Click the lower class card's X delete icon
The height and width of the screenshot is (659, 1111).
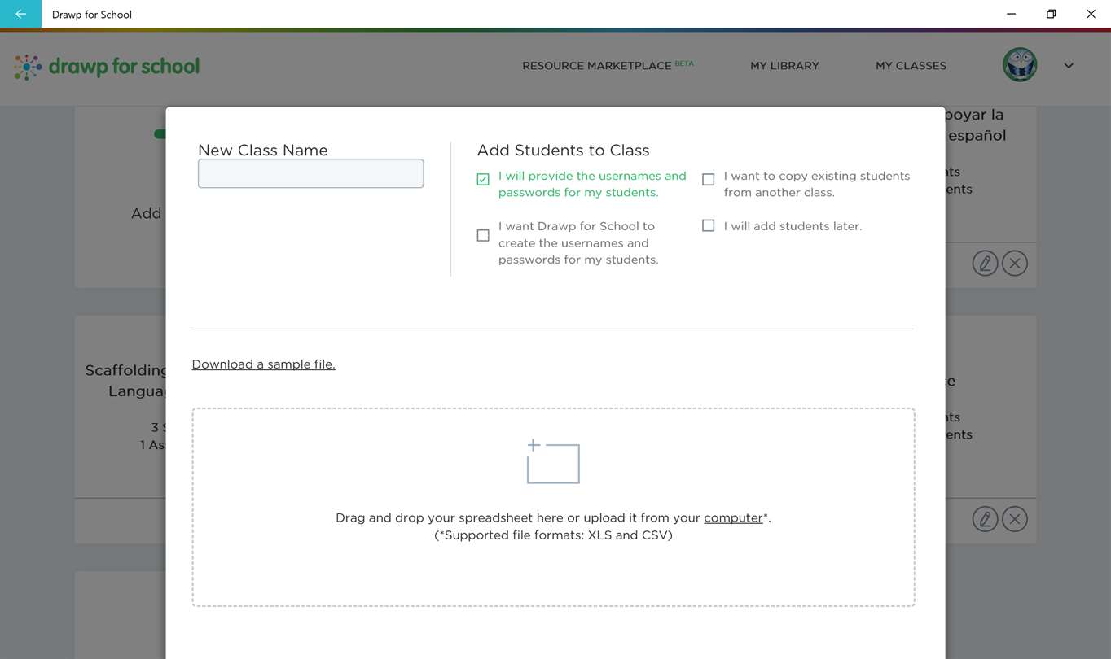[1014, 518]
